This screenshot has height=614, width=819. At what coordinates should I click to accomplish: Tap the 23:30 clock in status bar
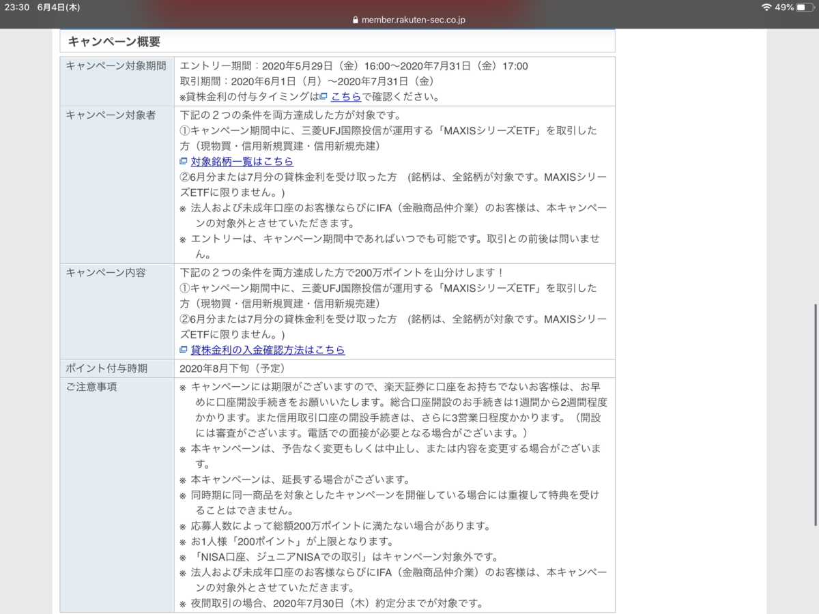coord(17,7)
